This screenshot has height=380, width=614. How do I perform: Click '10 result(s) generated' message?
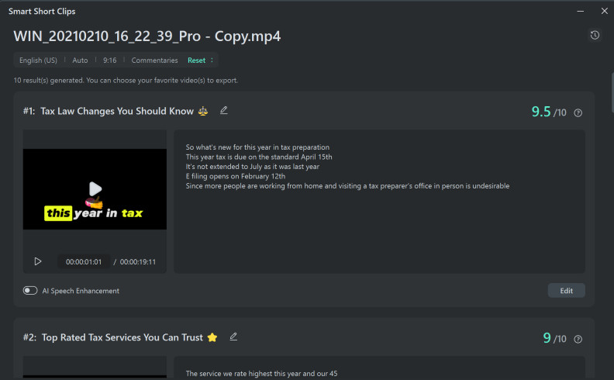[126, 81]
